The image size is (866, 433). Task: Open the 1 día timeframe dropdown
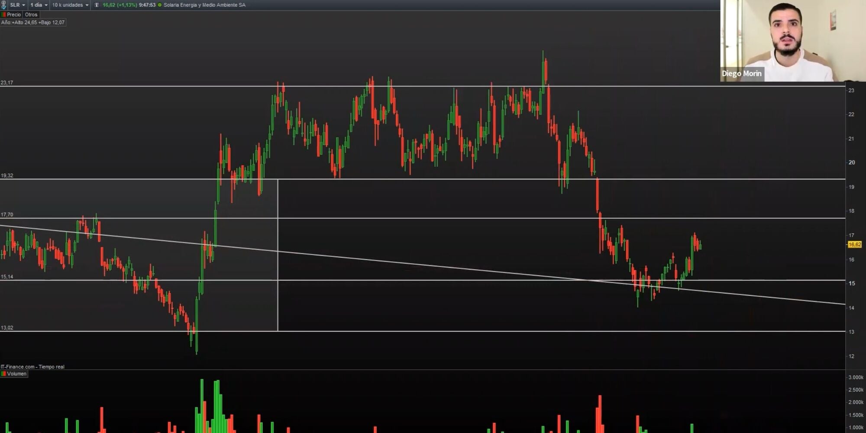(39, 5)
